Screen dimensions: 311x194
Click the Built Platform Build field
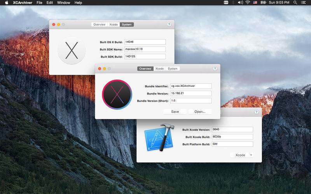[232, 144]
